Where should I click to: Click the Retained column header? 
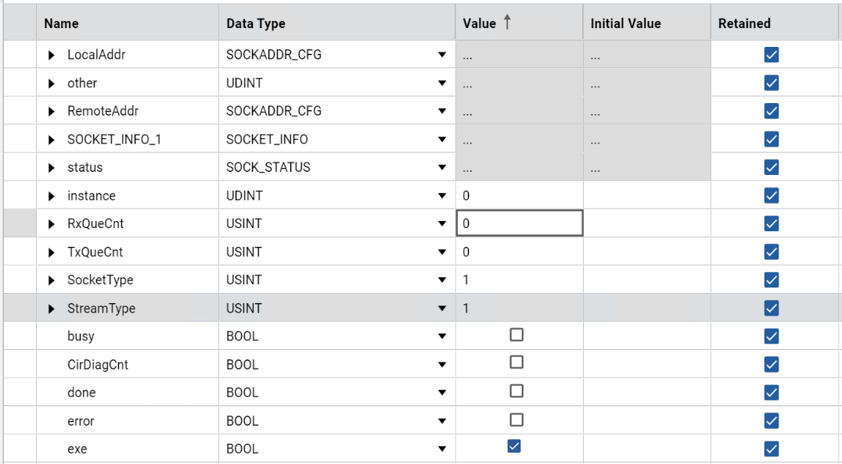(744, 23)
